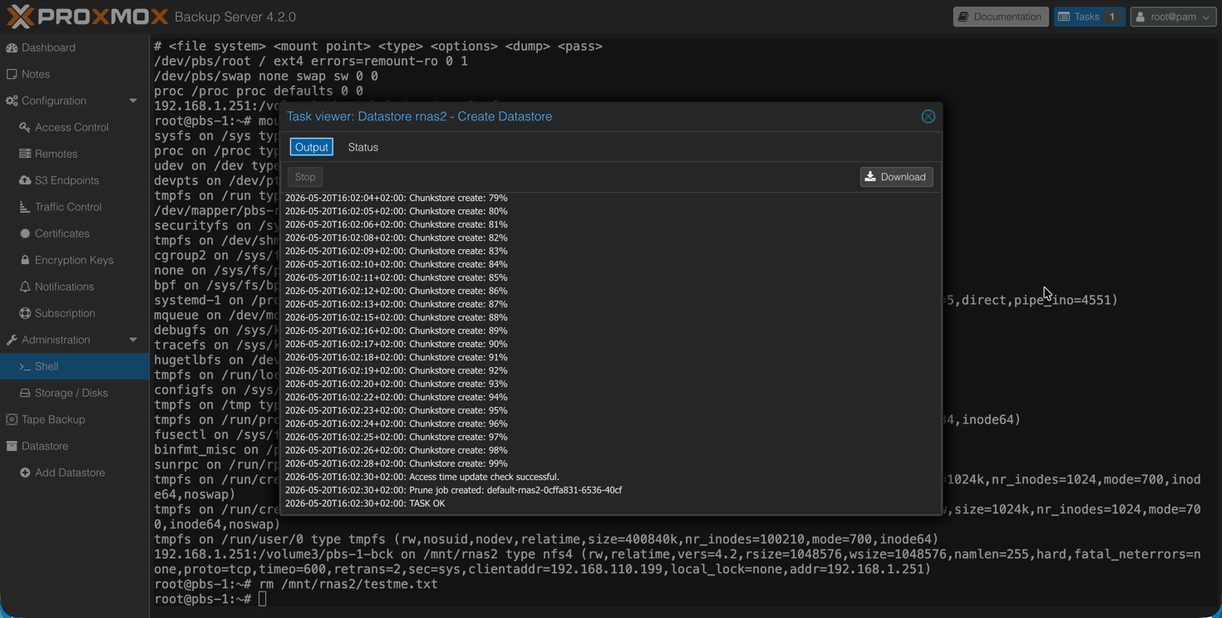Switch to the Output tab
The width and height of the screenshot is (1222, 618).
(312, 147)
